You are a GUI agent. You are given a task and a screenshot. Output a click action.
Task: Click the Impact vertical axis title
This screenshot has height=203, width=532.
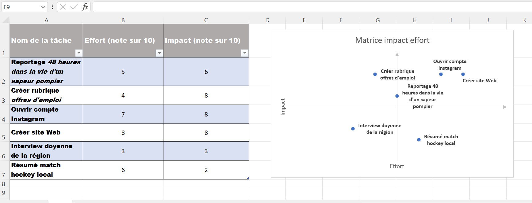pyautogui.click(x=283, y=107)
